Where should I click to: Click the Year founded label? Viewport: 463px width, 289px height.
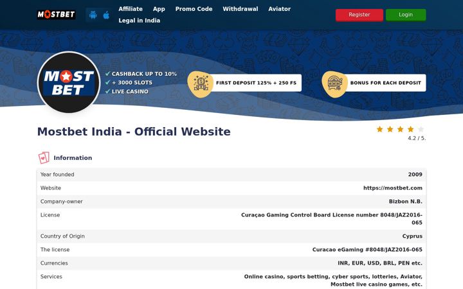57,174
